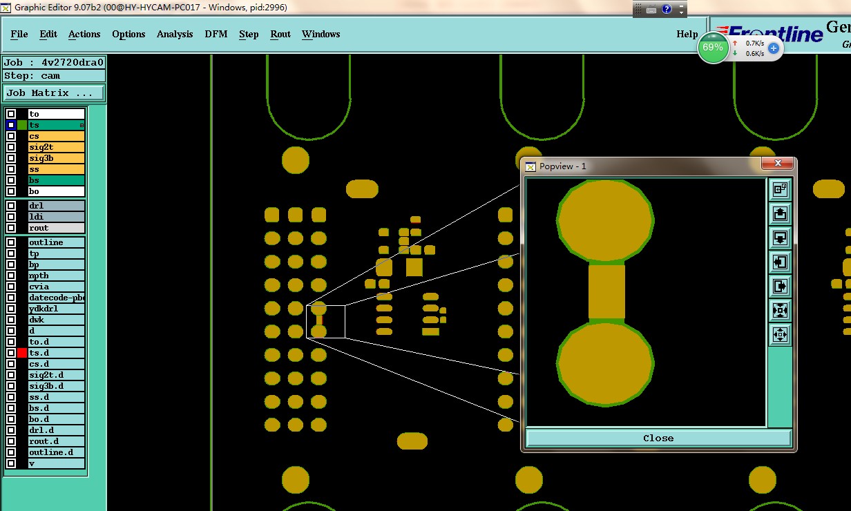Toggle display checkbox for layer rout
The width and height of the screenshot is (851, 511).
[x=11, y=228]
